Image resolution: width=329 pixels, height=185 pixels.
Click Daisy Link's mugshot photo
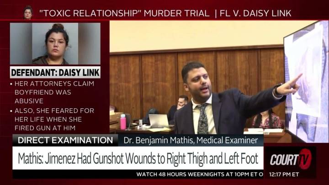coord(55,44)
